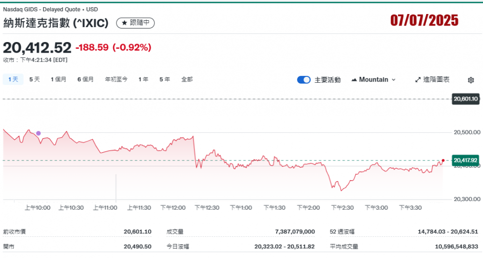Click the 20,412.52 main quote price

click(x=37, y=47)
